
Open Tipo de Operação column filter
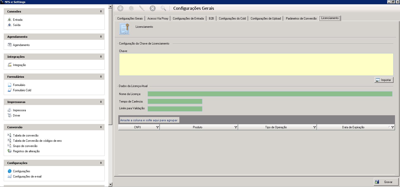pos(314,127)
